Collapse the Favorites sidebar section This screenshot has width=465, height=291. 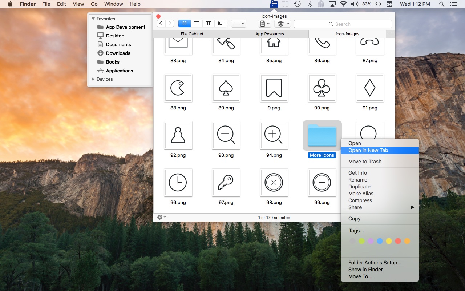[x=93, y=19]
